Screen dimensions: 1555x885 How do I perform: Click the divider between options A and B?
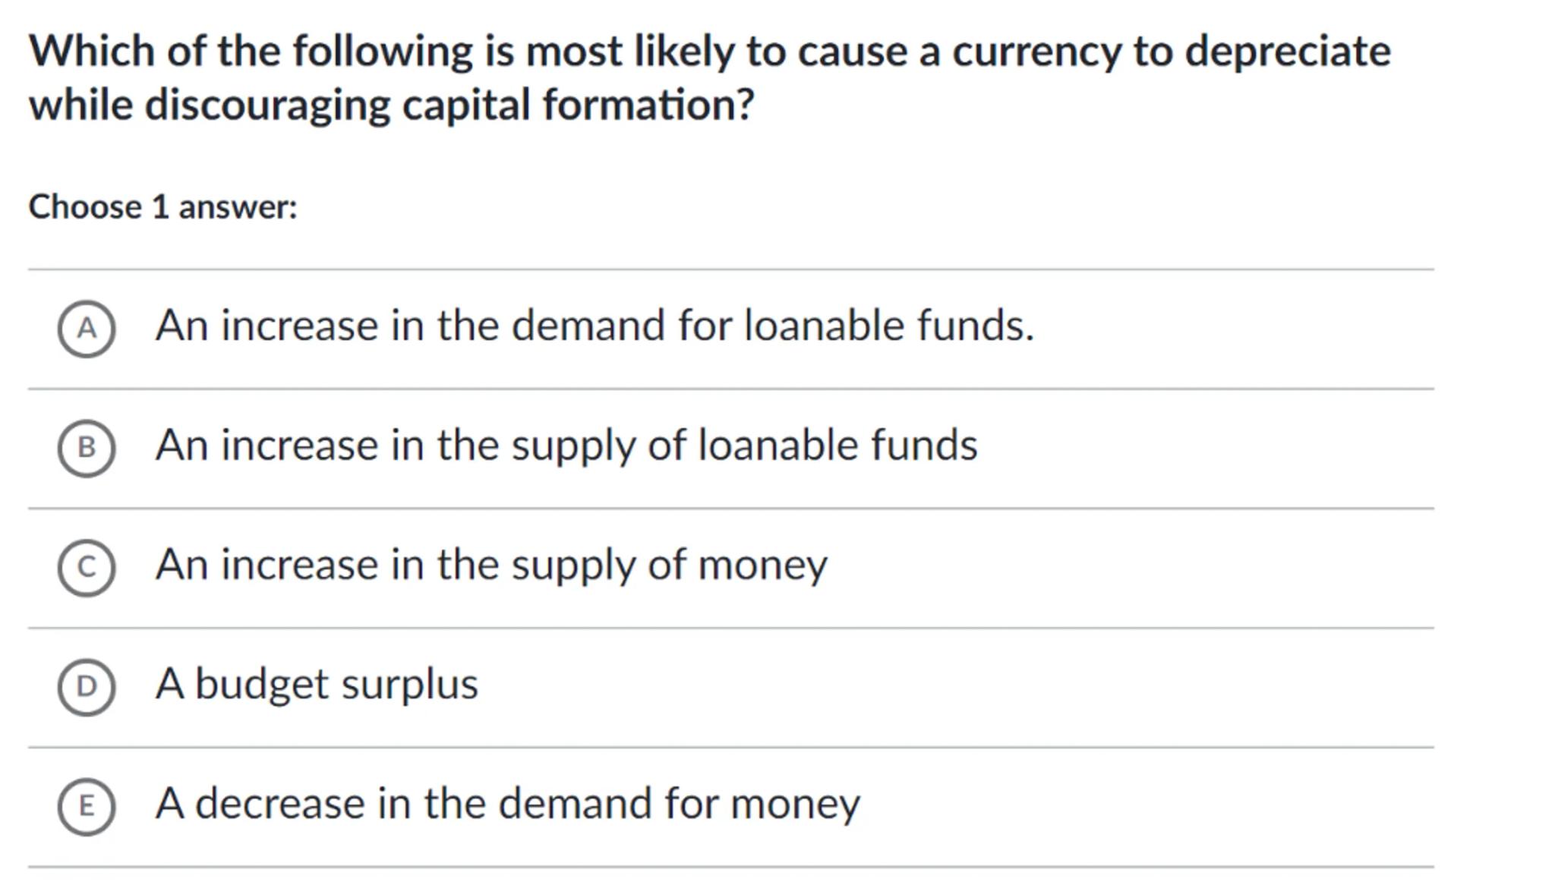tap(730, 389)
